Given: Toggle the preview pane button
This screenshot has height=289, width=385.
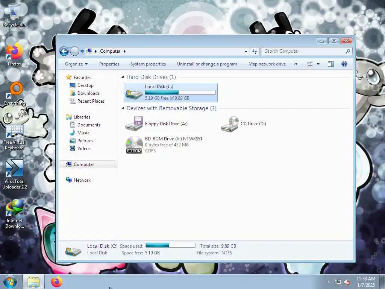Looking at the screenshot, I should tap(331, 64).
